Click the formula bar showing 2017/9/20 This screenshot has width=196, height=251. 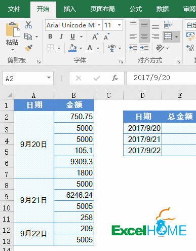161,78
